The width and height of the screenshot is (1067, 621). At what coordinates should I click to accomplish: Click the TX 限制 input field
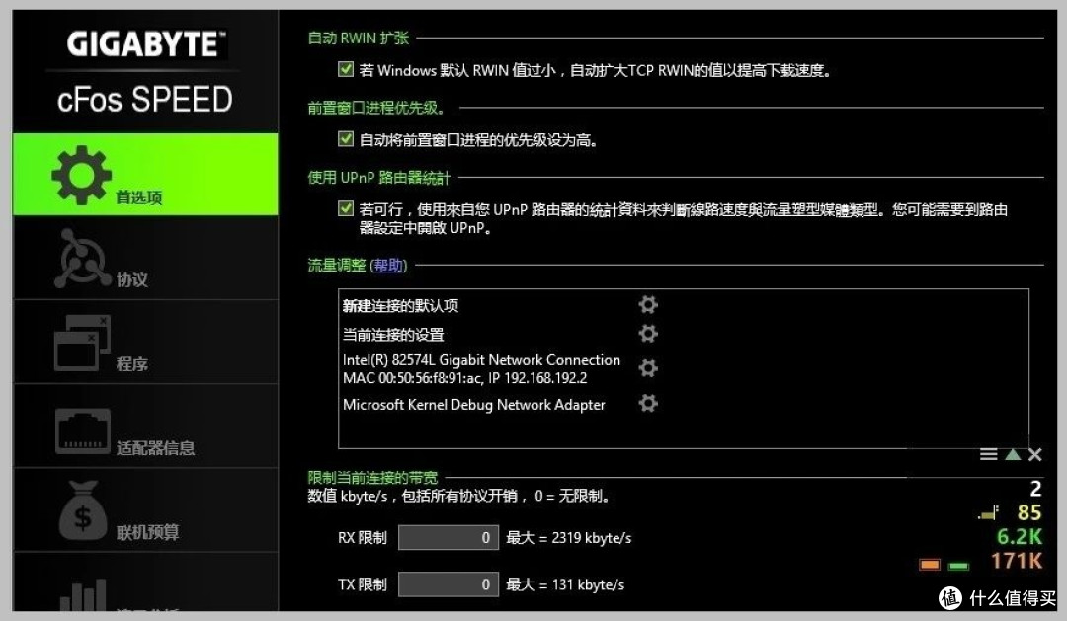pos(447,584)
